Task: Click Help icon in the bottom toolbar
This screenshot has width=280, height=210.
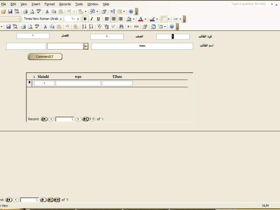Action: (x=172, y=27)
